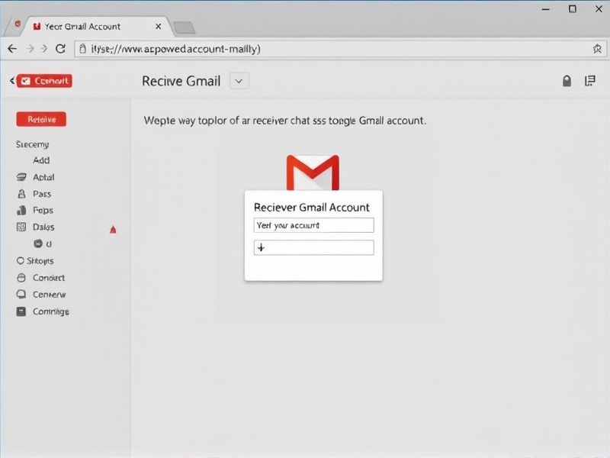
Task: Click the Daks grid icon
Action: (21, 227)
